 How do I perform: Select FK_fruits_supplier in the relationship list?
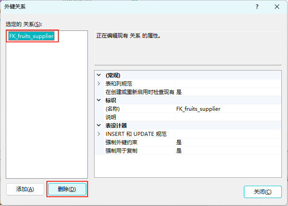coord(31,36)
